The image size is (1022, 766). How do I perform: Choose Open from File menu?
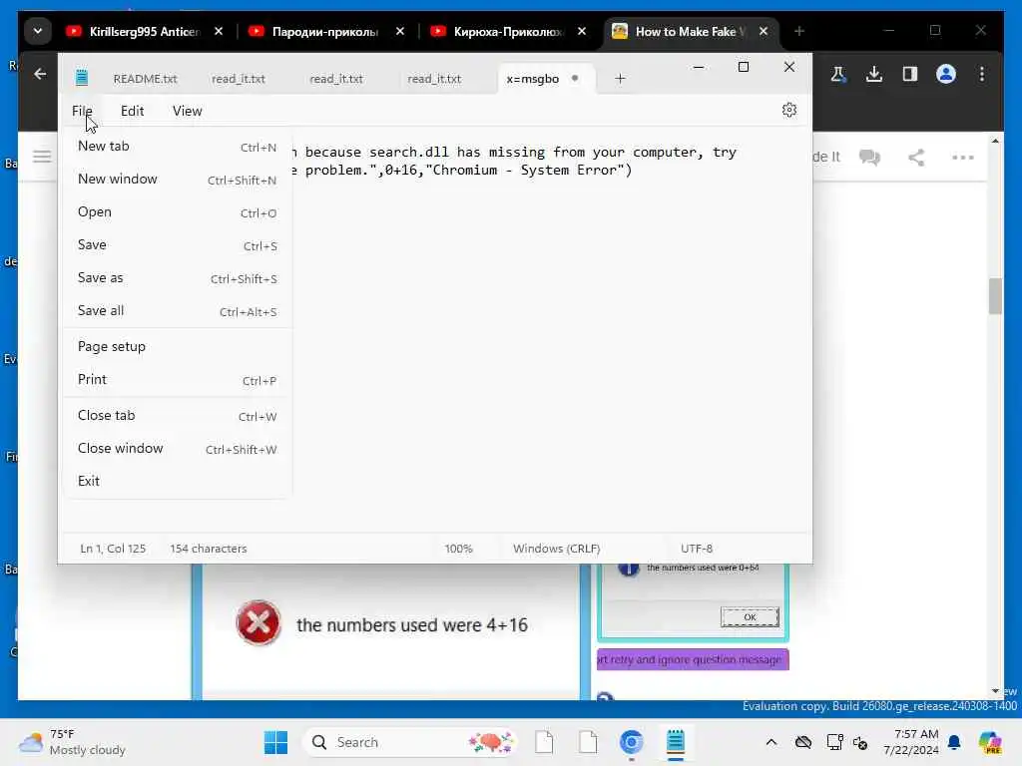pyautogui.click(x=177, y=212)
